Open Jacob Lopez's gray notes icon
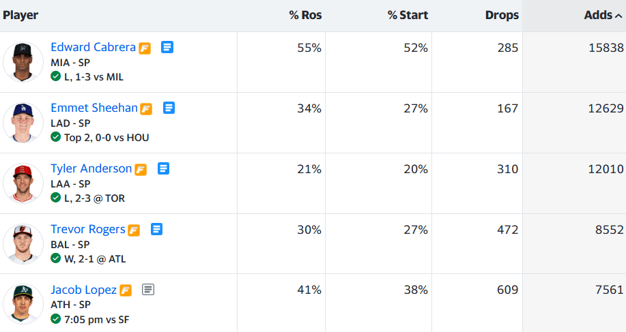This screenshot has height=332, width=626. pos(147,289)
